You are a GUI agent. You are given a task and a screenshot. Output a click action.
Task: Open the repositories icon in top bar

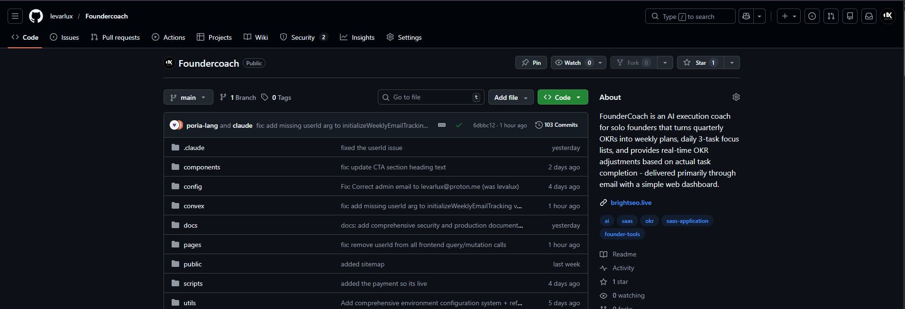click(850, 16)
